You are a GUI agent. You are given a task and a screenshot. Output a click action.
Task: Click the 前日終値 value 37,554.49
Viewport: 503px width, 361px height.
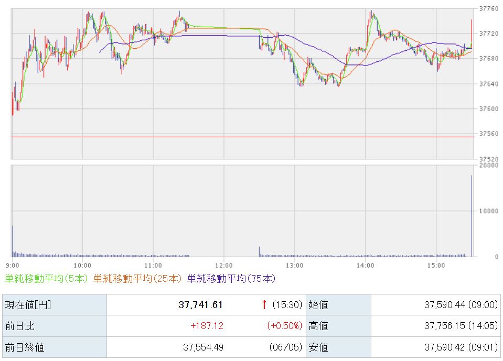click(x=203, y=347)
